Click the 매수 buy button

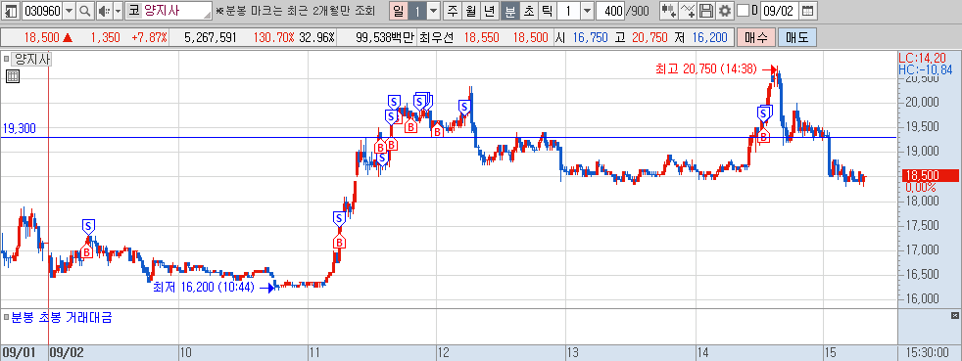pyautogui.click(x=756, y=37)
